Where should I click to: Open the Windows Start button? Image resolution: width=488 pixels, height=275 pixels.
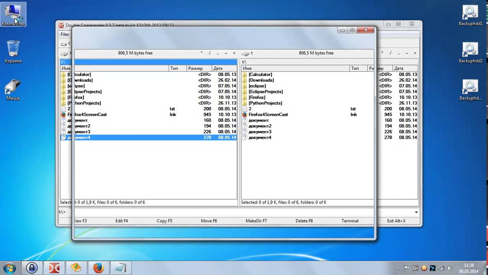tap(9, 268)
